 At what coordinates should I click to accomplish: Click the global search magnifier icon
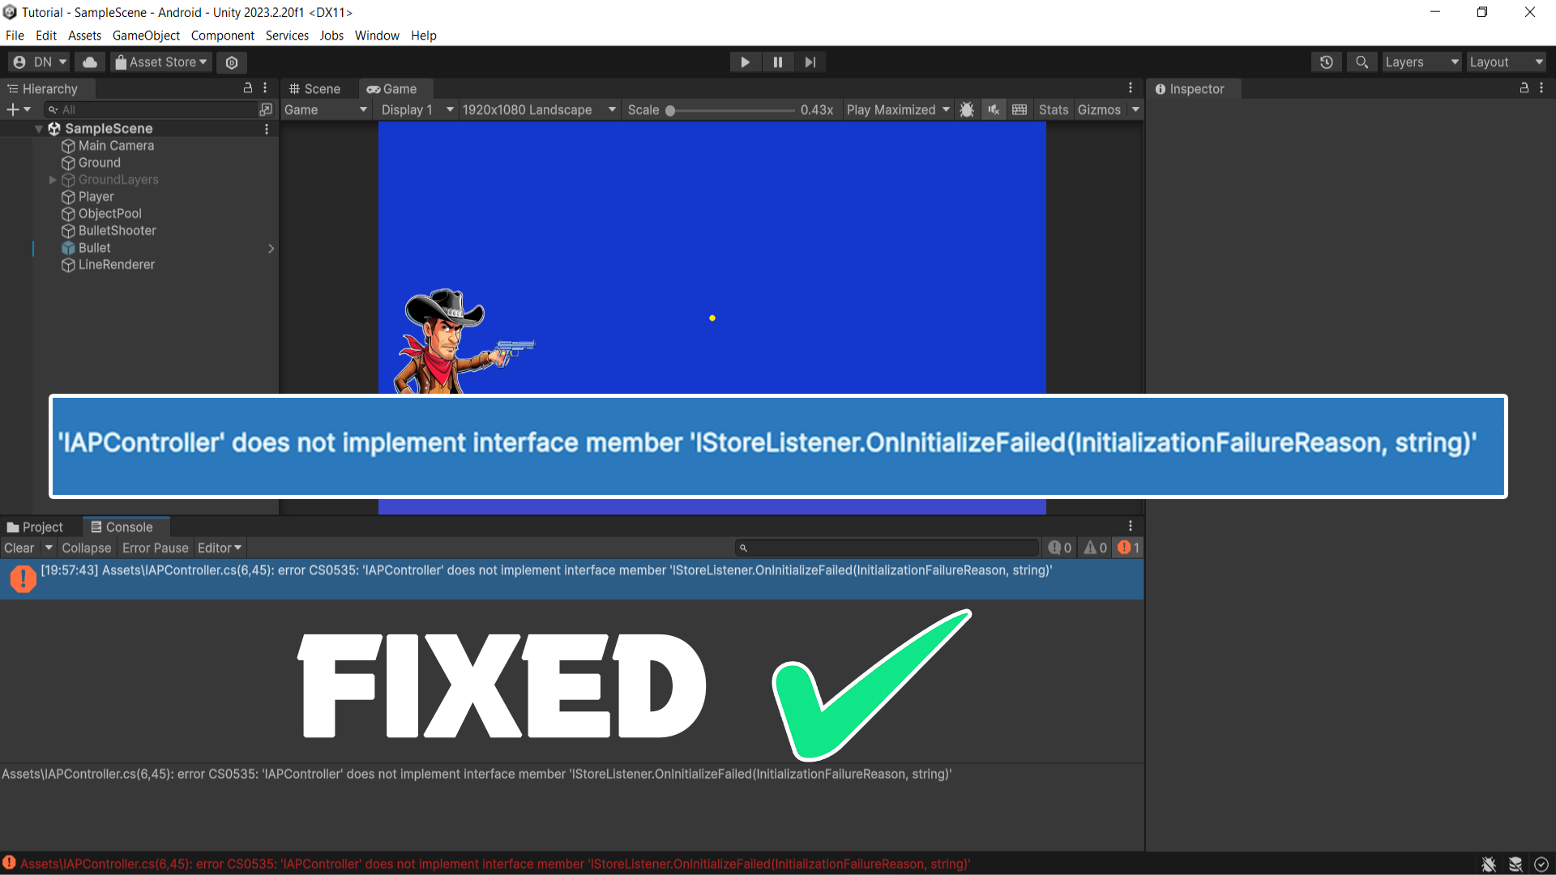(x=1362, y=62)
